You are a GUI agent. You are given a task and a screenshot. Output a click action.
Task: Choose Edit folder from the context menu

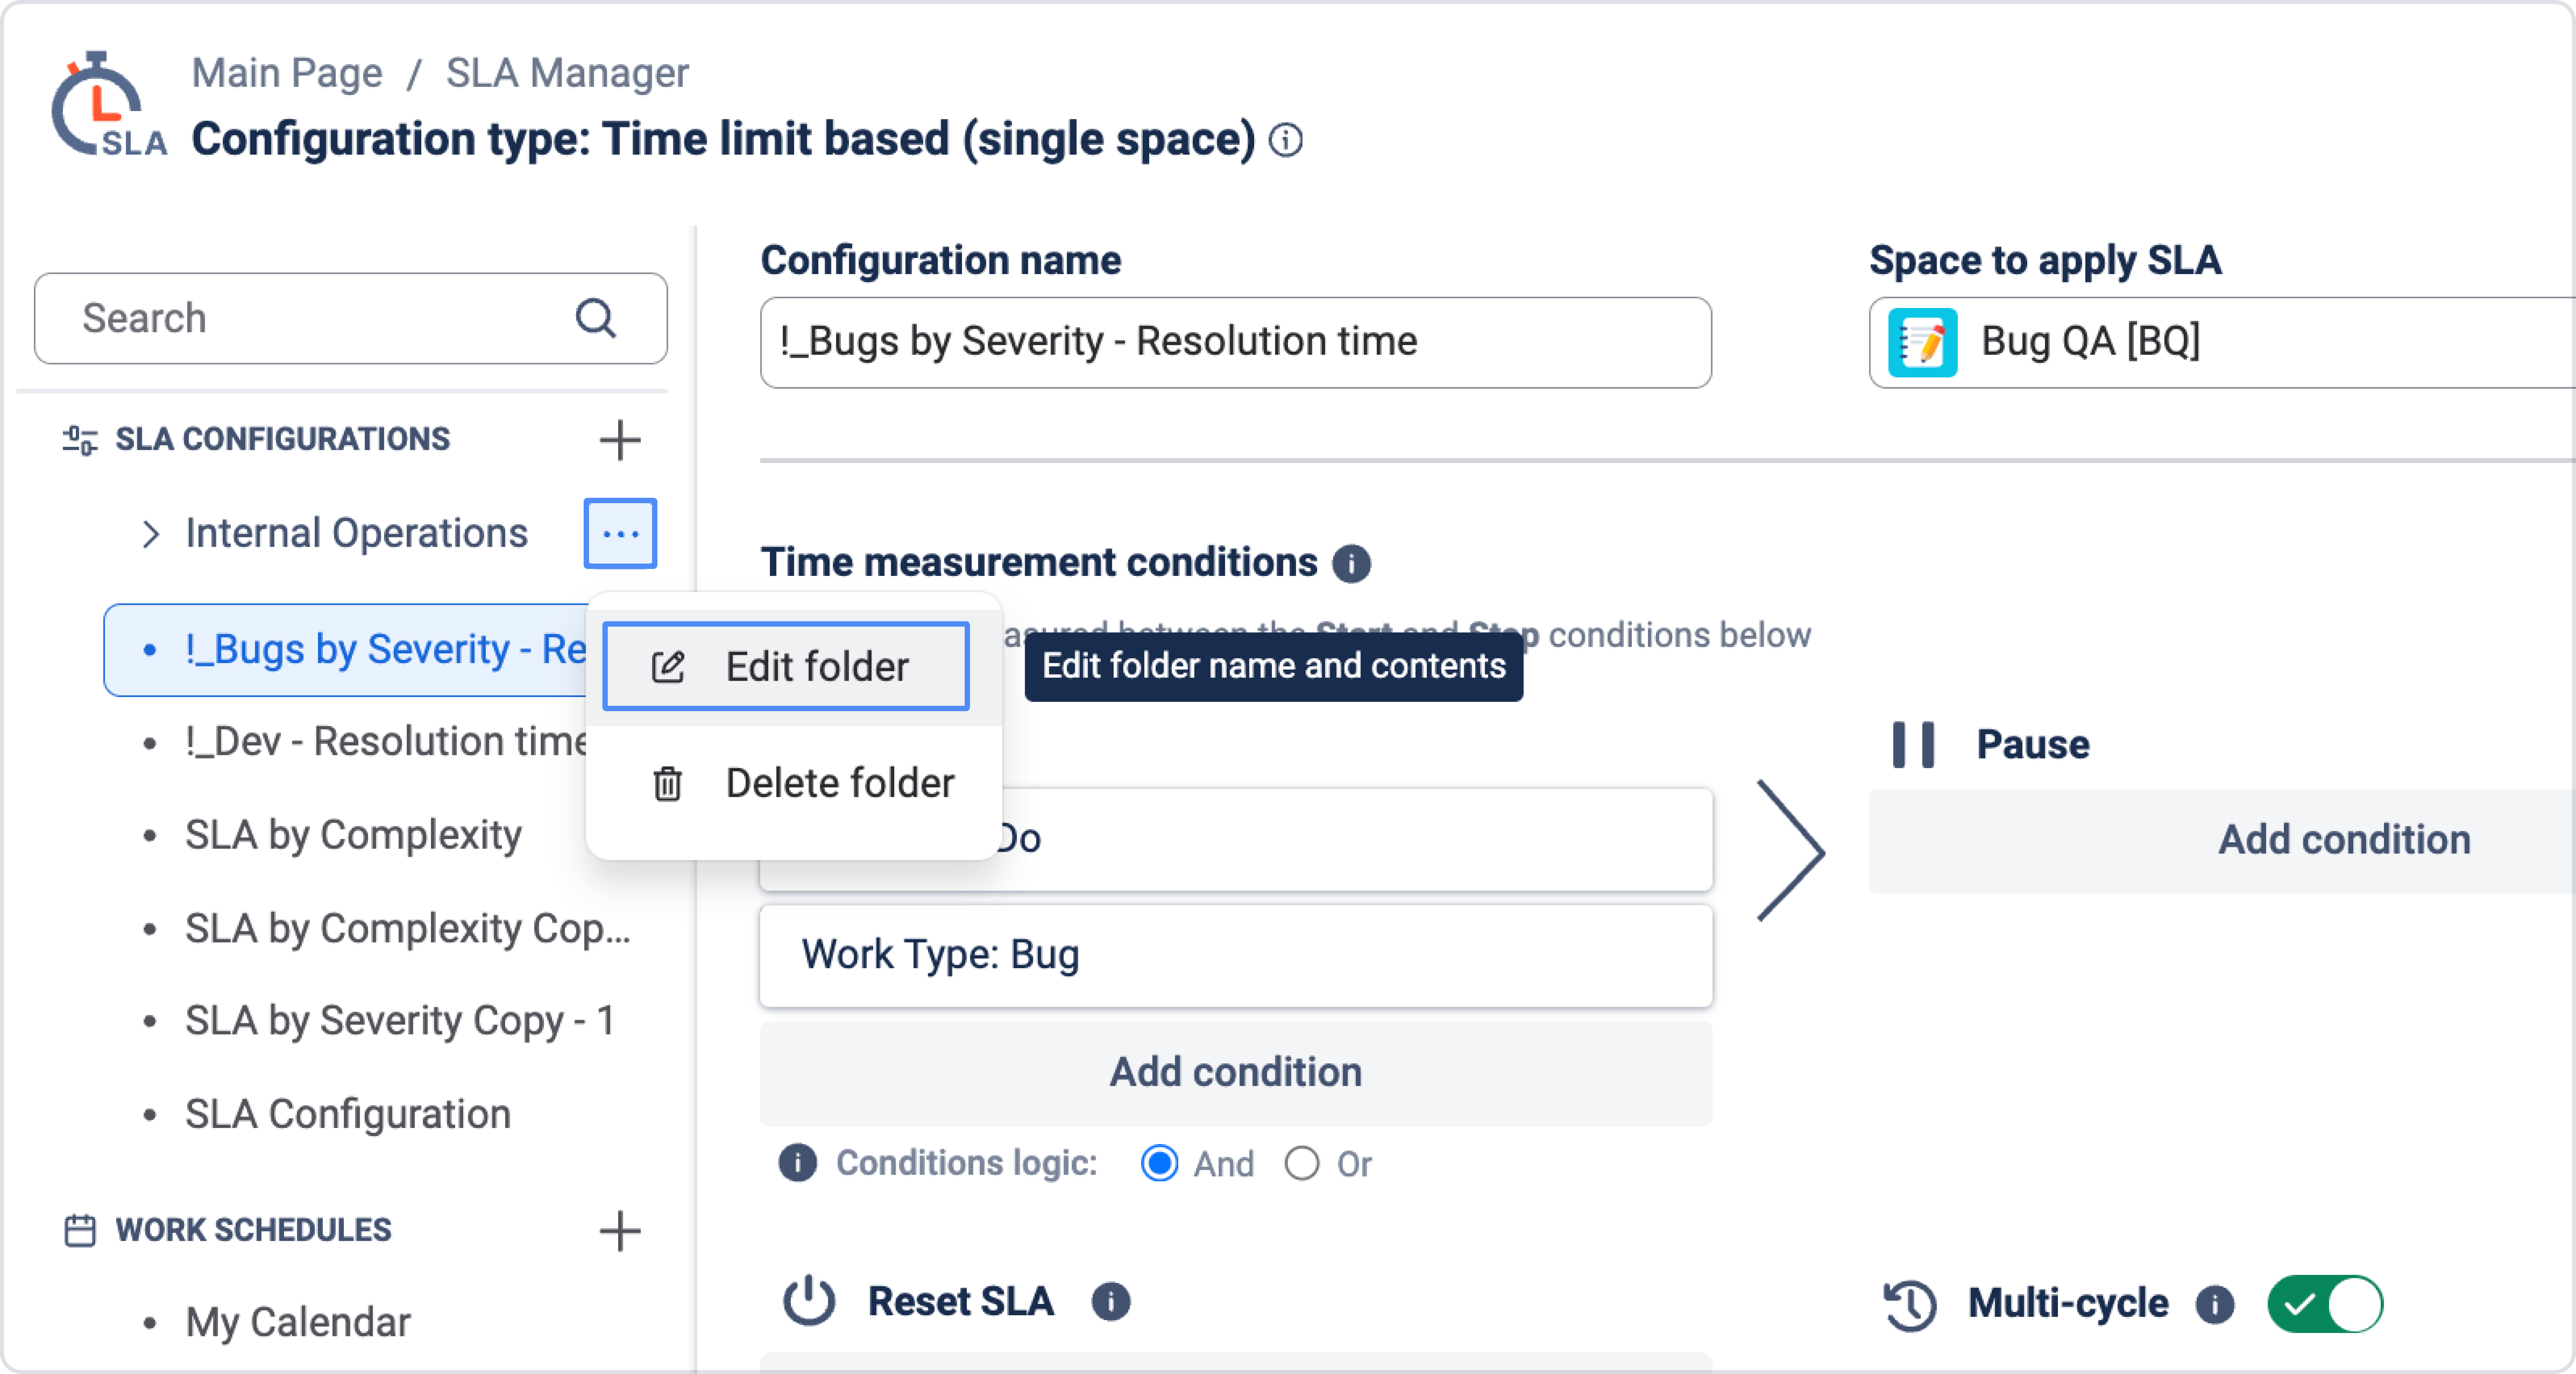click(x=786, y=666)
